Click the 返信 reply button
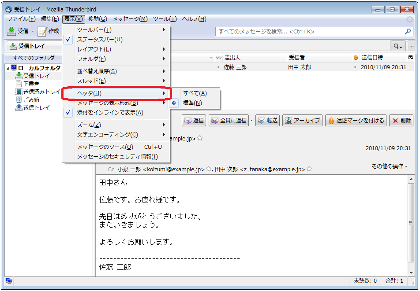 [x=194, y=121]
